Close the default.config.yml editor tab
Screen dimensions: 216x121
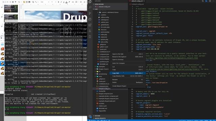click(x=144, y=1)
